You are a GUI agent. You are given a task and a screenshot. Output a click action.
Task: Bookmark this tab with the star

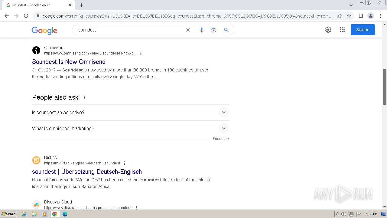[349, 16]
